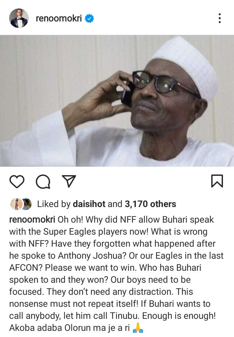234x337 pixels.
Task: Open comments via the speech bubble icon
Action: pos(43,182)
